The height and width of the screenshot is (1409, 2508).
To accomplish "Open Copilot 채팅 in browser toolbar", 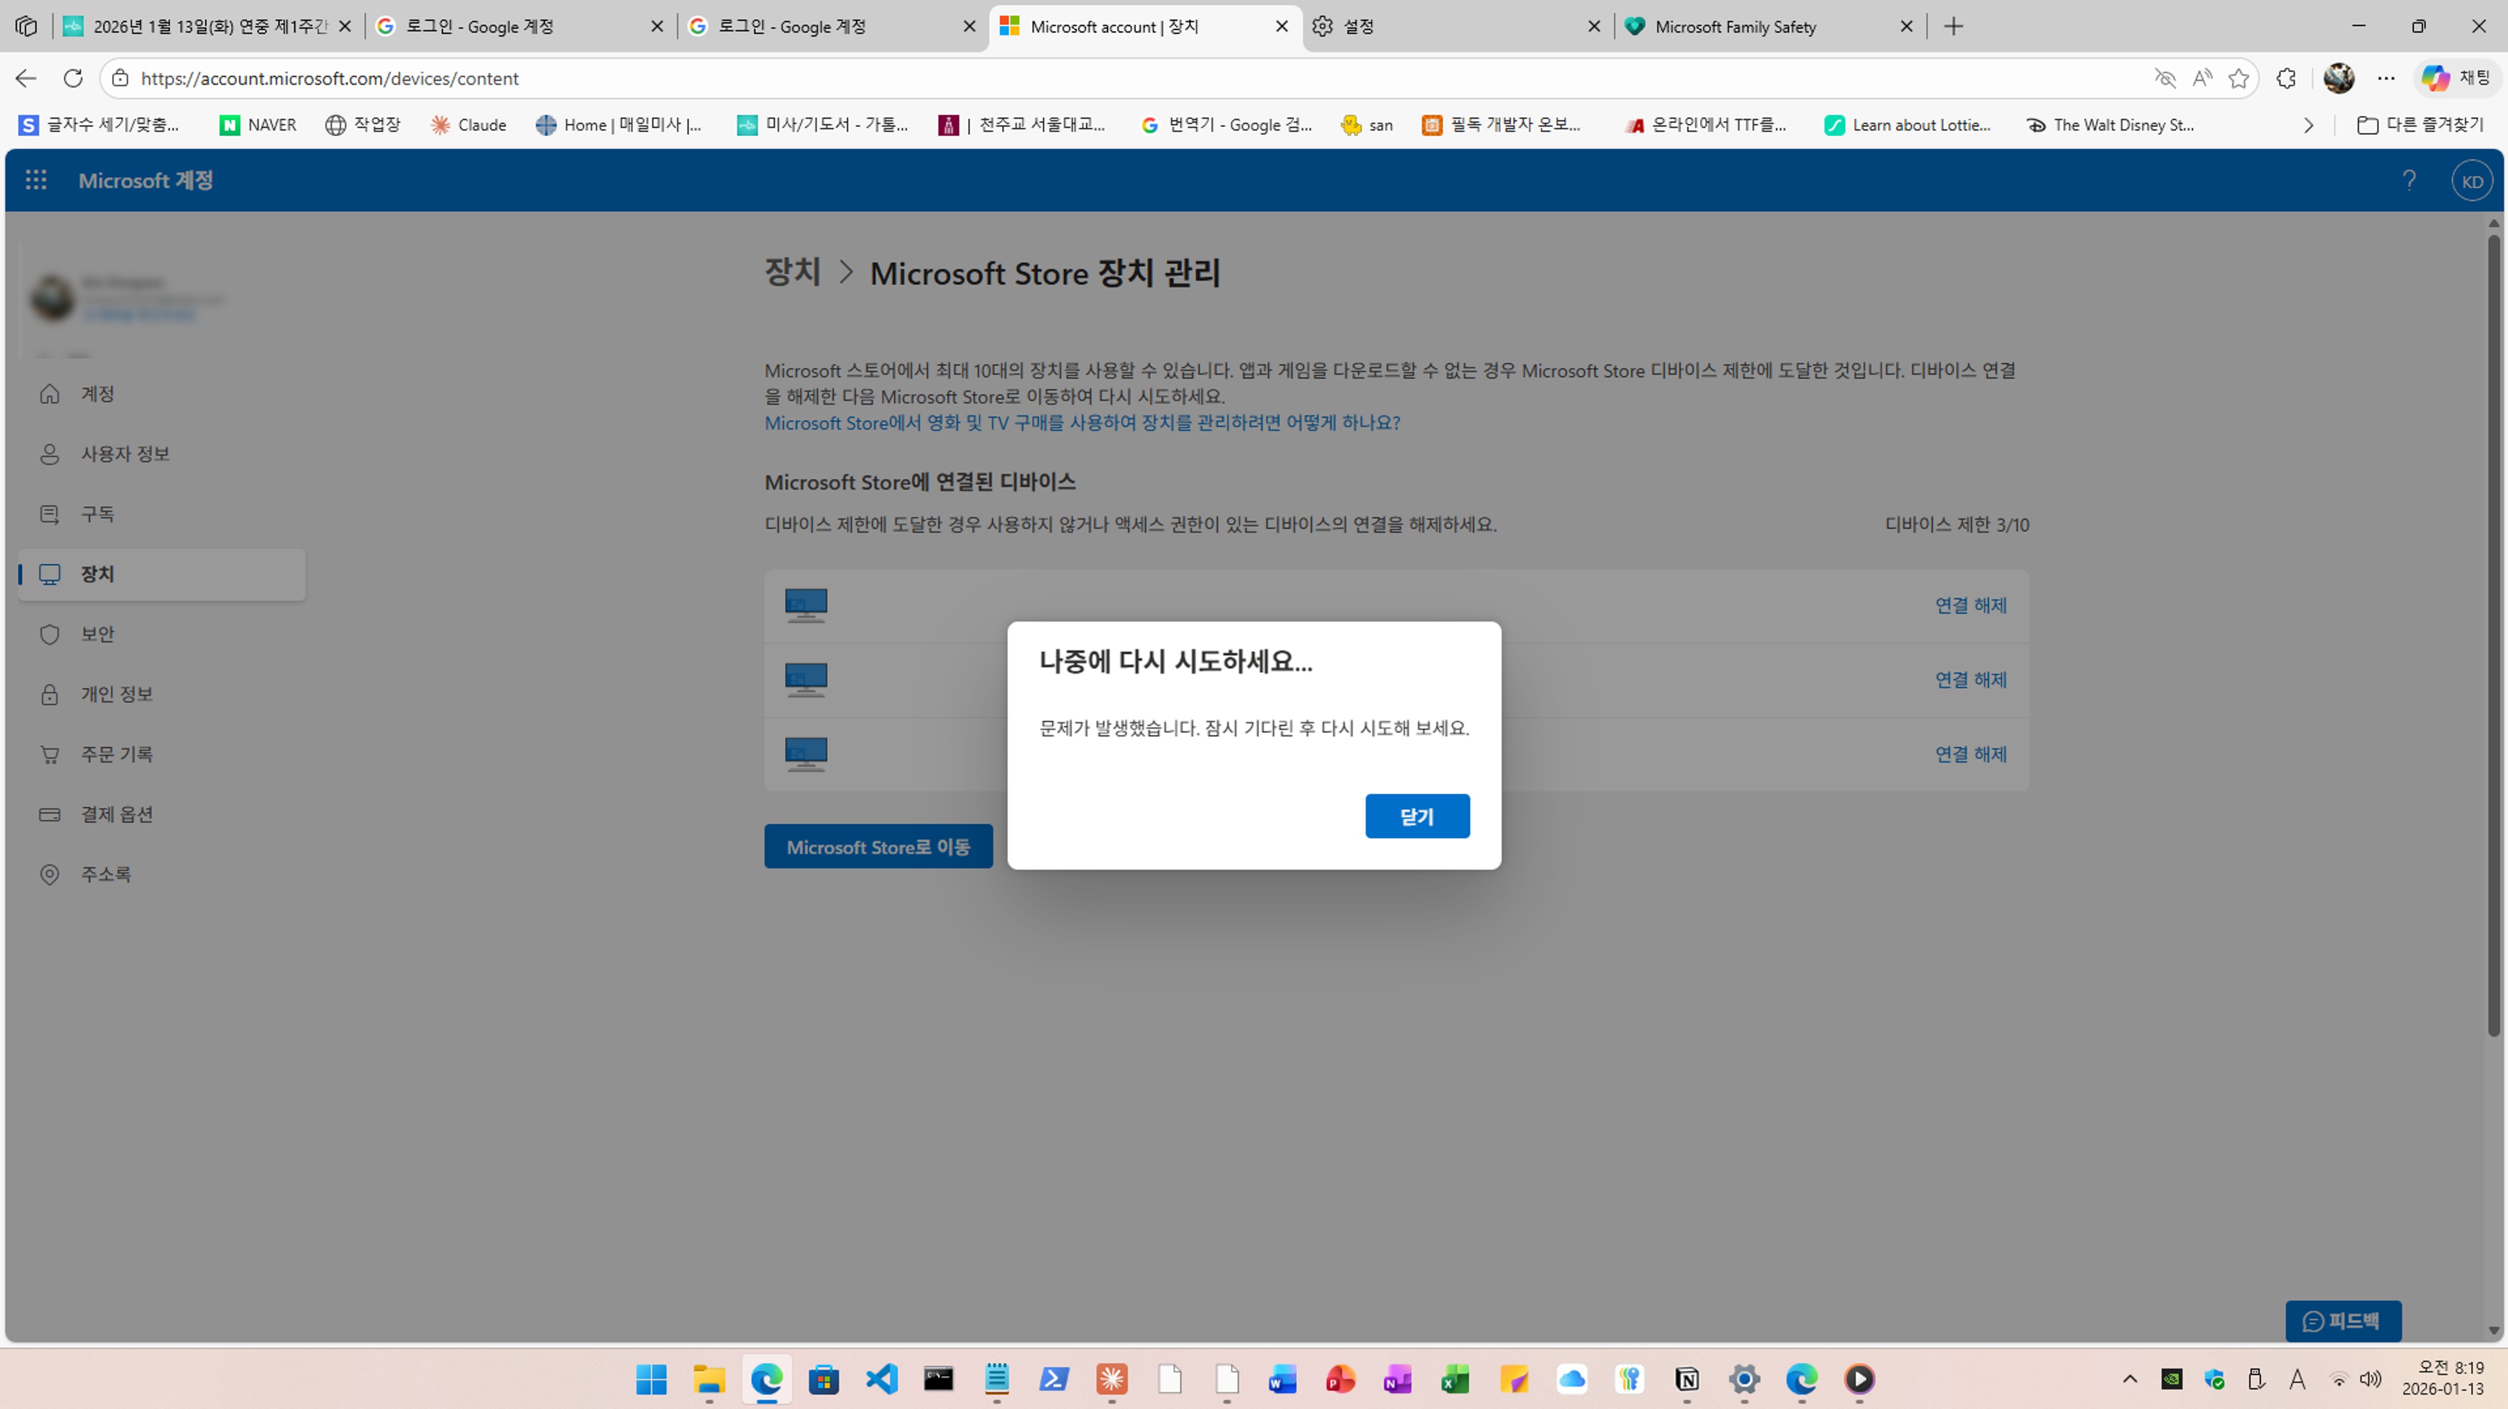I will pos(2453,78).
